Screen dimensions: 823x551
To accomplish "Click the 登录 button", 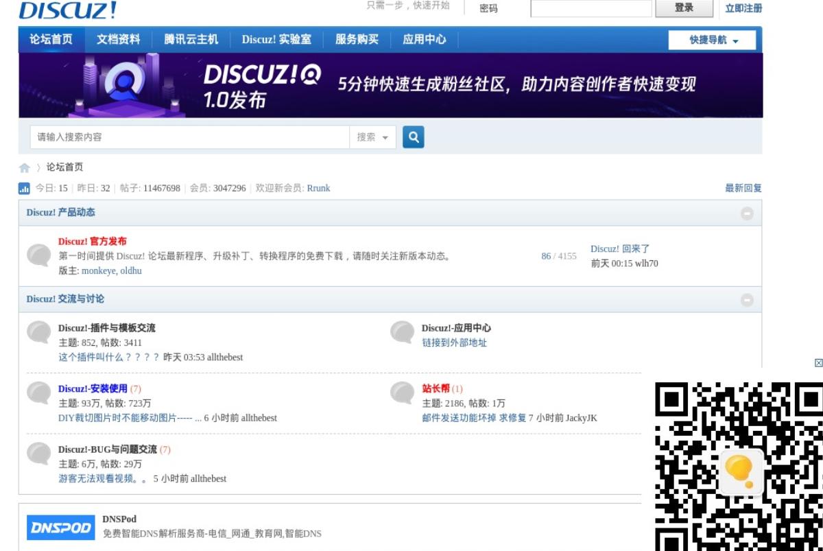I will point(684,8).
